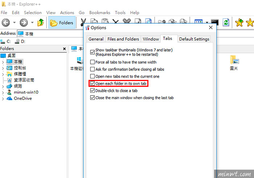Viewport: 254px width, 178px height.
Task: Toggle the Folders pane toolbar button
Action: click(x=62, y=23)
